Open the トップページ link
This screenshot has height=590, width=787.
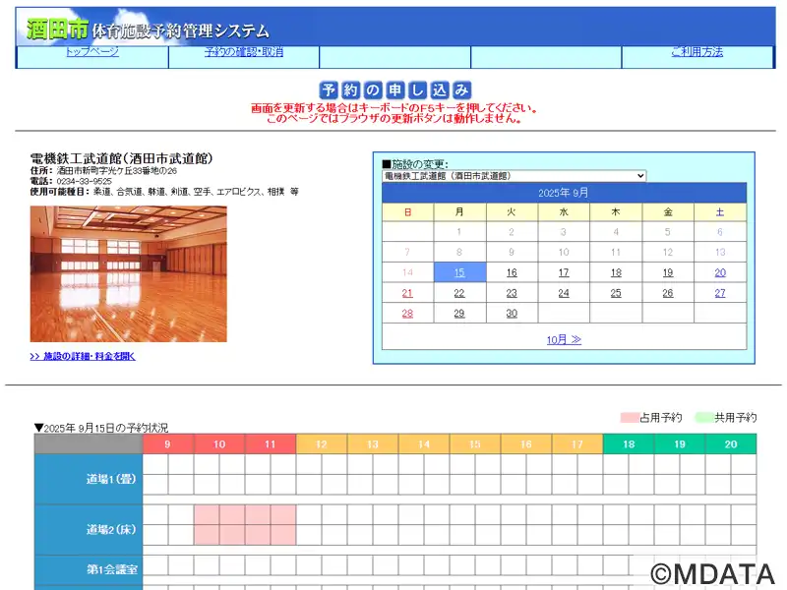[x=92, y=52]
